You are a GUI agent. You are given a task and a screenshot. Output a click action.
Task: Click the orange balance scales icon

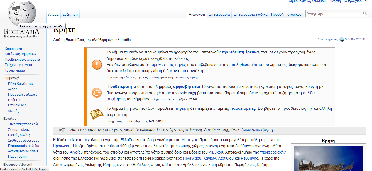tap(97, 92)
